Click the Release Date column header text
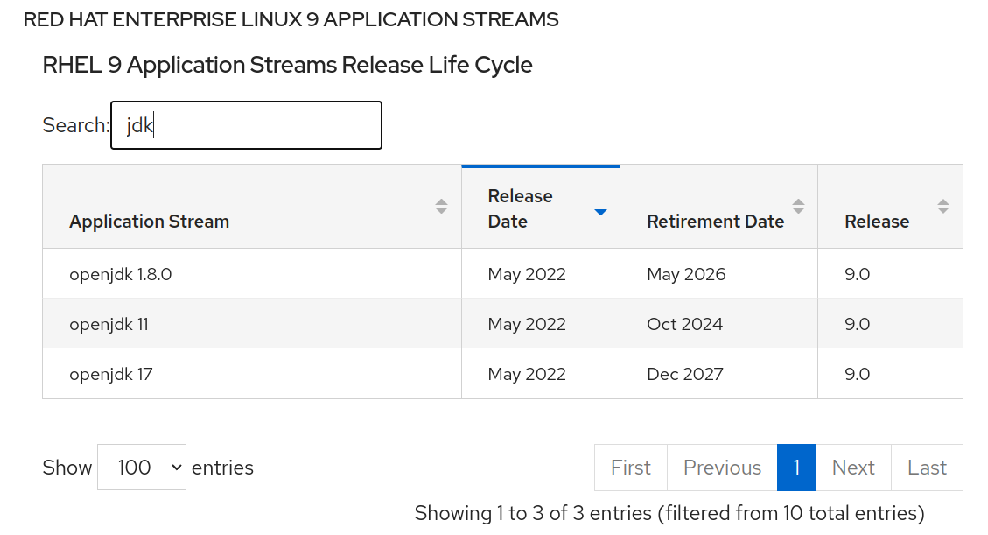Image resolution: width=988 pixels, height=535 pixels. [520, 208]
